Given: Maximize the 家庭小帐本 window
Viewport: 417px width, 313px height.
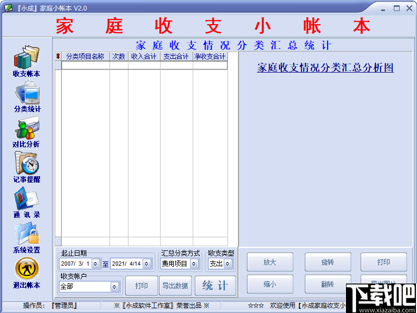Looking at the screenshot, I should (x=396, y=8).
